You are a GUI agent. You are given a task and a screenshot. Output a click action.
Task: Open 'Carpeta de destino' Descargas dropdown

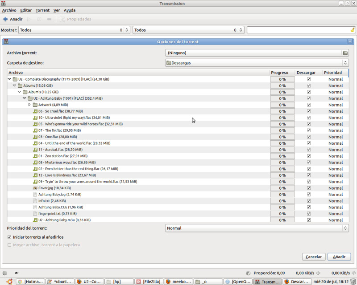click(x=257, y=63)
